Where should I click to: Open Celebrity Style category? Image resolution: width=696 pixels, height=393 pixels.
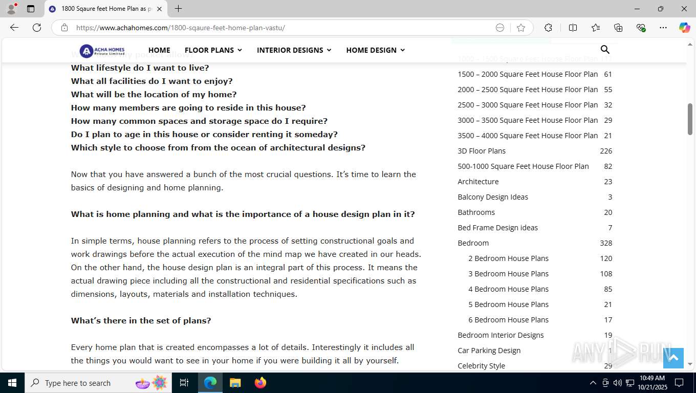481,366
